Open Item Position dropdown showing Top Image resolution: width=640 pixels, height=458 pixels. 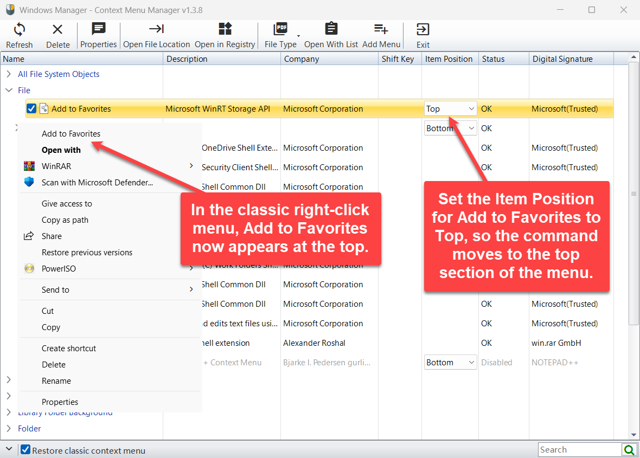(451, 108)
